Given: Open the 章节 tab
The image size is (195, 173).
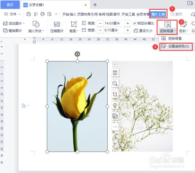Looking at the screenshot, I should (x=117, y=14).
